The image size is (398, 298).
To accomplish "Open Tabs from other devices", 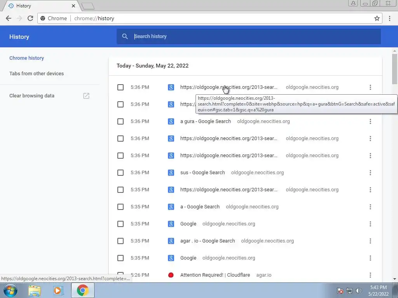I will [37, 73].
